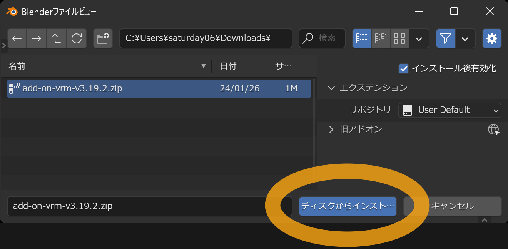This screenshot has width=508, height=249.
Task: Switch to vertical list display mode
Action: (362, 38)
